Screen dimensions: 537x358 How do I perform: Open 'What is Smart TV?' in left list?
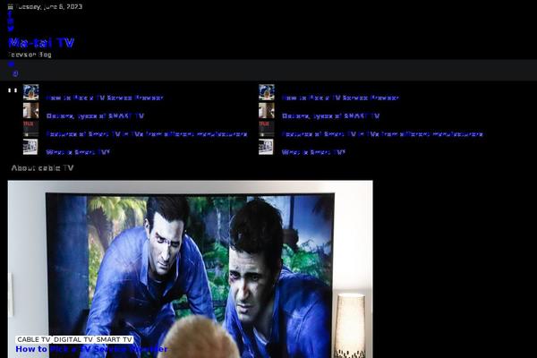78,152
